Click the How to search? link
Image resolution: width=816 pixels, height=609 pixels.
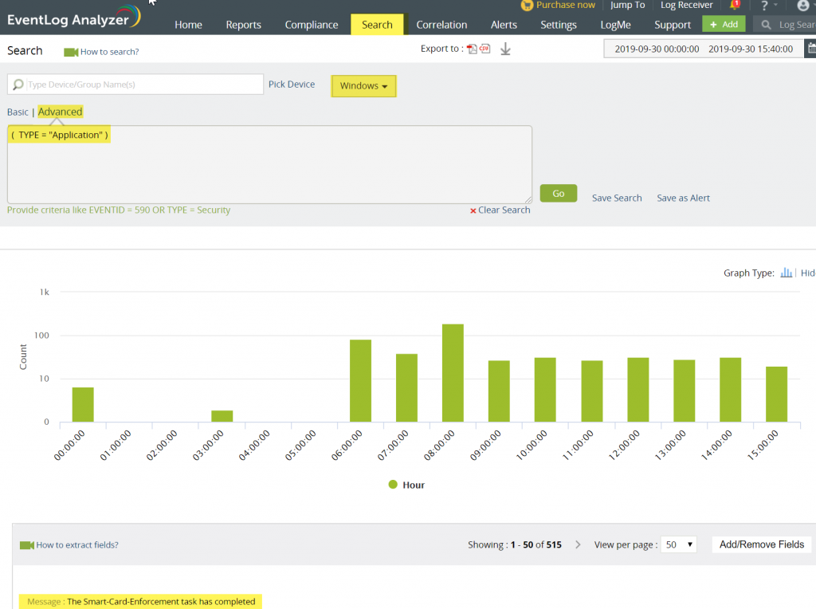[x=110, y=52]
